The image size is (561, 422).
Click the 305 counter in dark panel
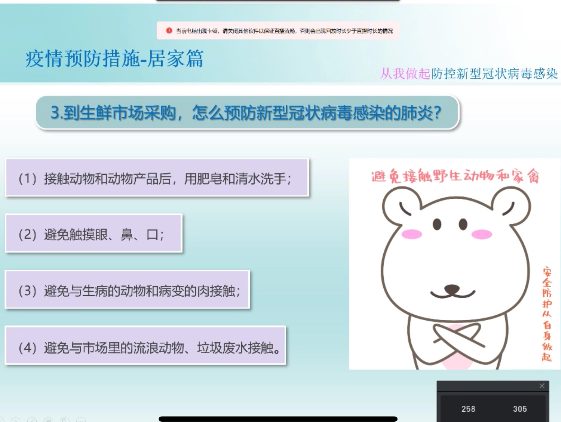click(x=520, y=409)
